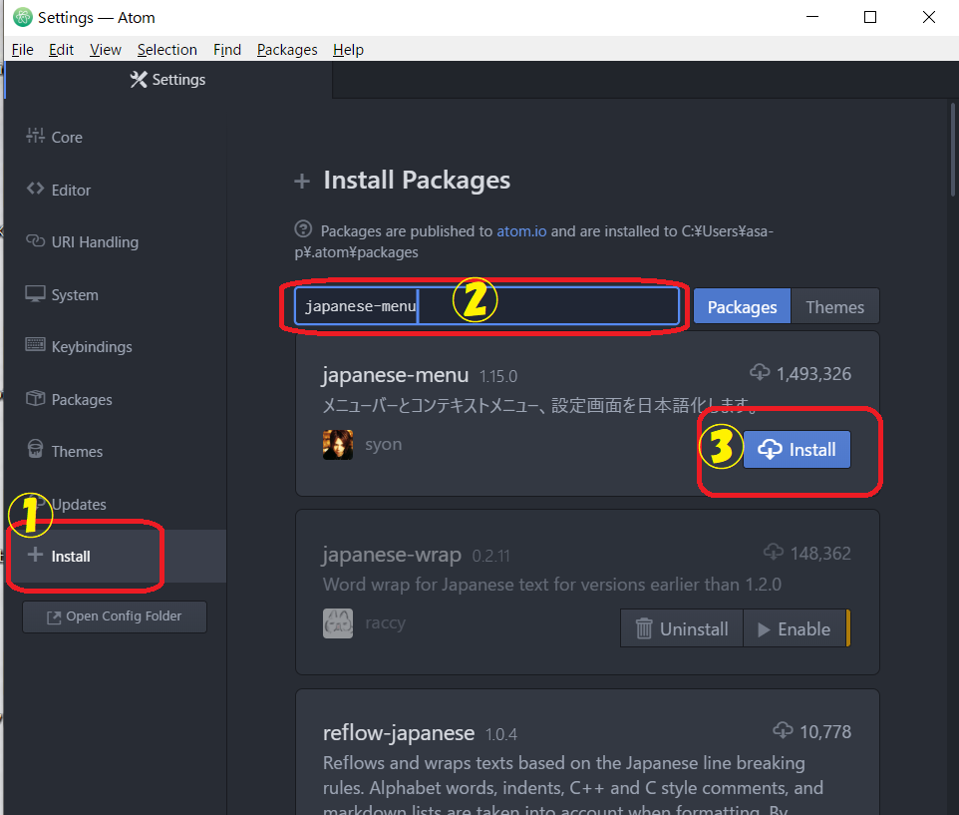Viewport: 959px width, 815px height.
Task: Open the Packages menu in the menu bar
Action: point(287,50)
